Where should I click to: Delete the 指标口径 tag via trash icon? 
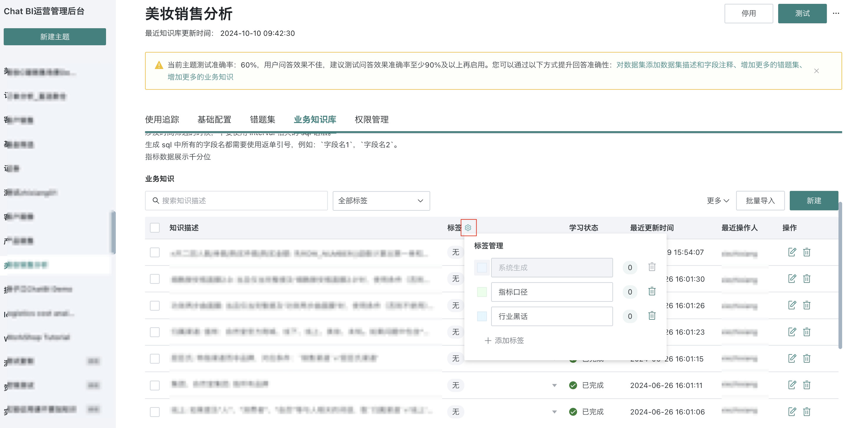click(652, 291)
